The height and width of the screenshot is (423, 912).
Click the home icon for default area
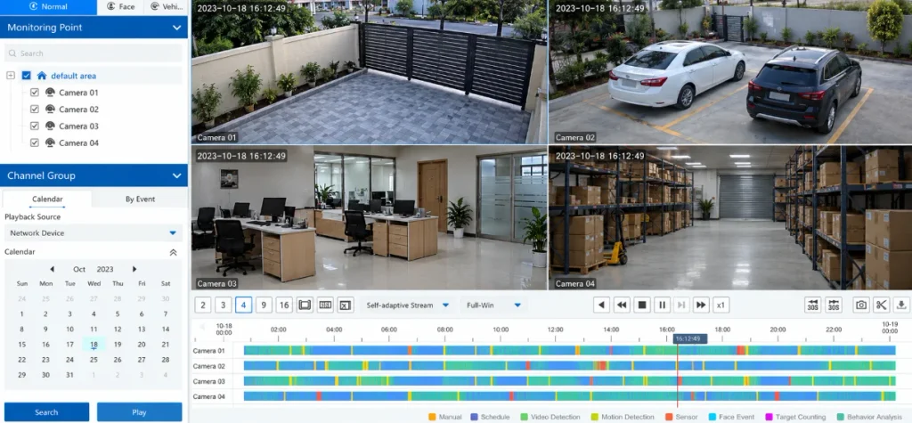pyautogui.click(x=42, y=76)
